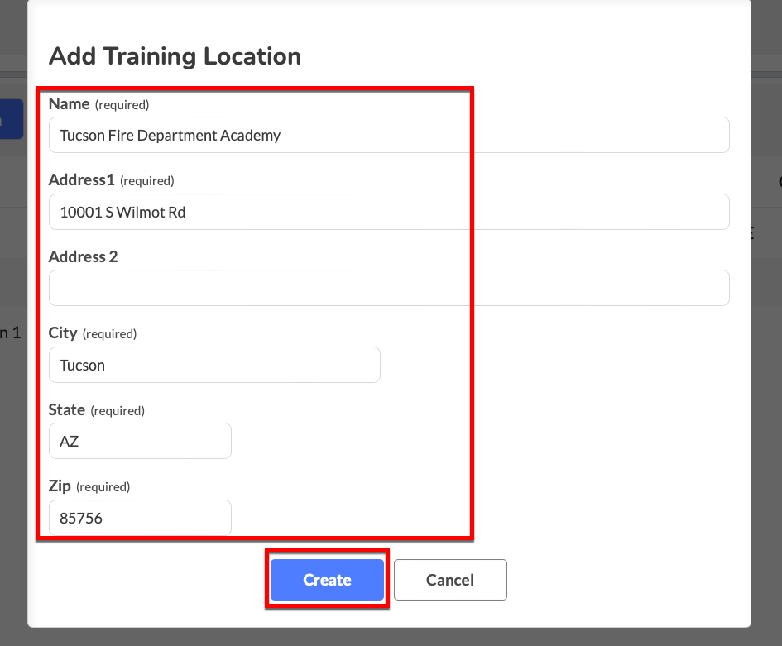Image resolution: width=782 pixels, height=646 pixels.
Task: Click the Name input field
Action: point(389,135)
